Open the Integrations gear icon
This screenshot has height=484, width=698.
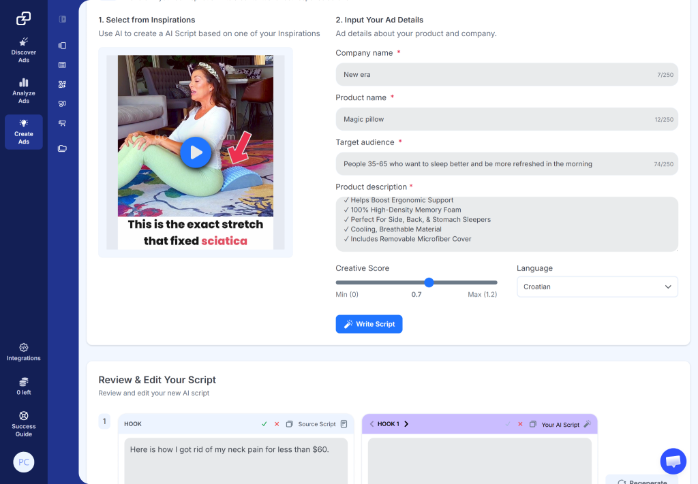click(x=24, y=347)
